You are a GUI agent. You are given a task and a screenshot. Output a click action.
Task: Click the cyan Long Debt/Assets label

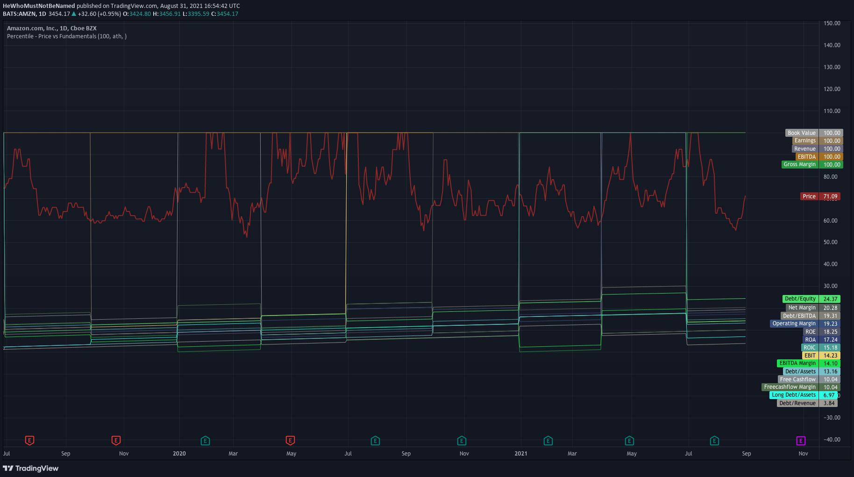tap(794, 395)
